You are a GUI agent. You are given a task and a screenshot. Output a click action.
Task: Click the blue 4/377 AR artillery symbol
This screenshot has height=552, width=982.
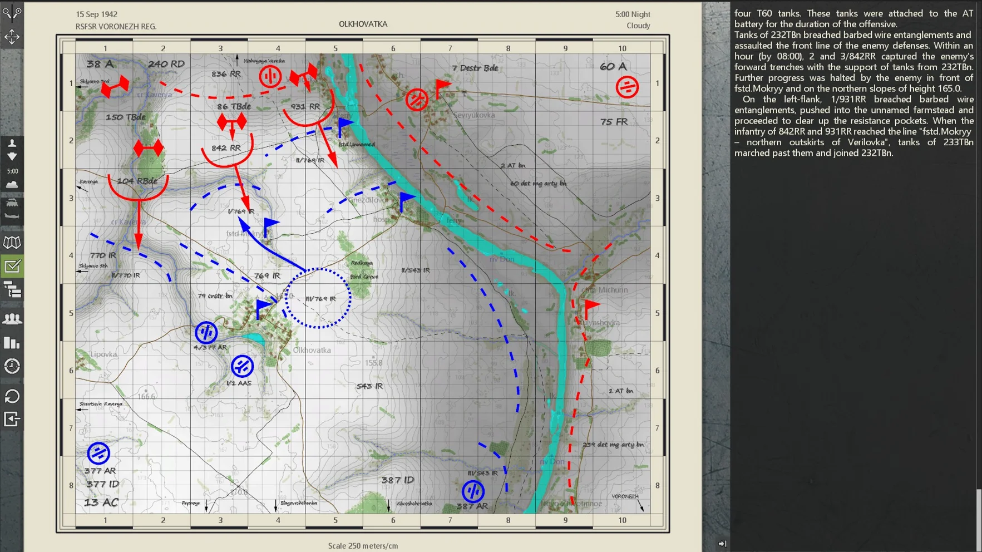206,332
